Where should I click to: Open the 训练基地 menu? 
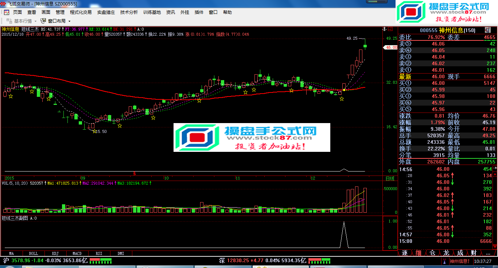[x=152, y=12]
